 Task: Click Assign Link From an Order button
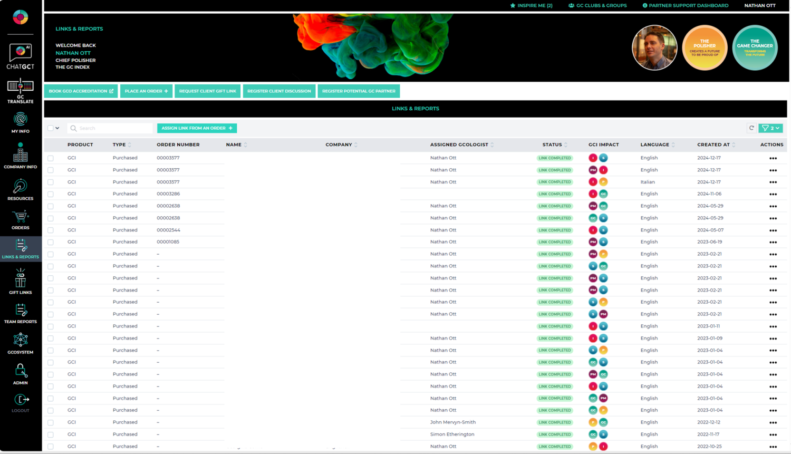[x=197, y=128]
